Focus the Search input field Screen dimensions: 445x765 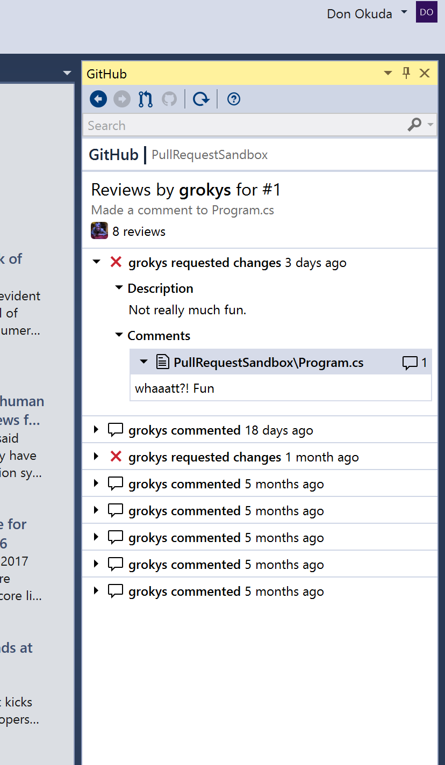(x=245, y=125)
